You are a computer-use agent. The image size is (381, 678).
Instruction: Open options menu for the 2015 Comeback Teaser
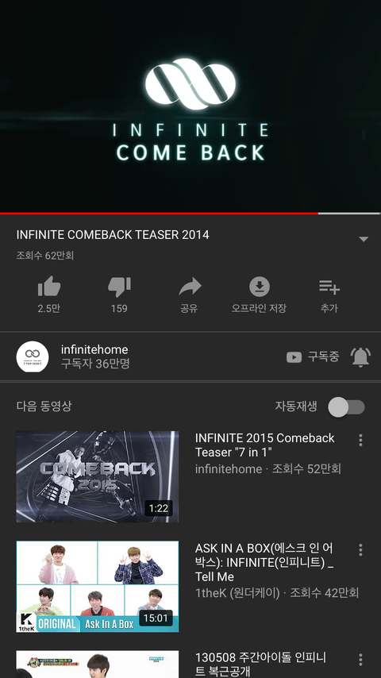pos(360,440)
